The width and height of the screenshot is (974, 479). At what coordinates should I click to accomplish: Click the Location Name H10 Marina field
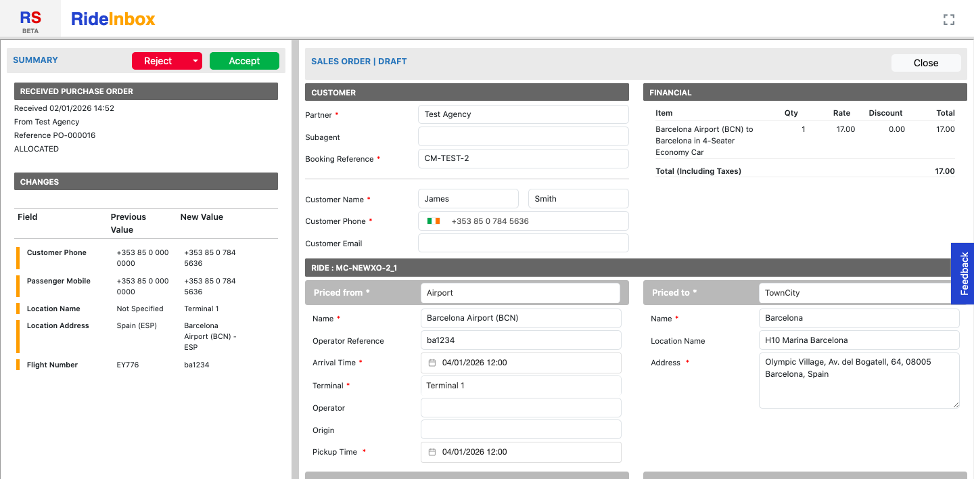click(858, 340)
